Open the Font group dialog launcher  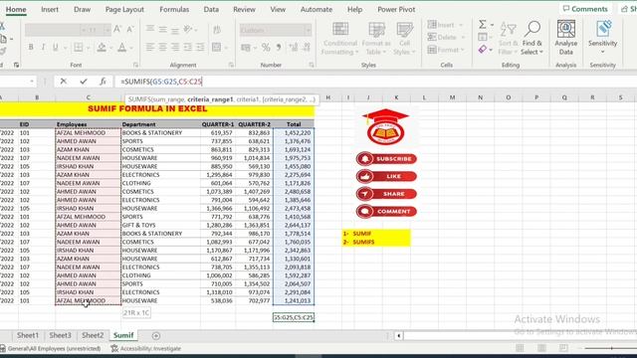pyautogui.click(x=135, y=65)
